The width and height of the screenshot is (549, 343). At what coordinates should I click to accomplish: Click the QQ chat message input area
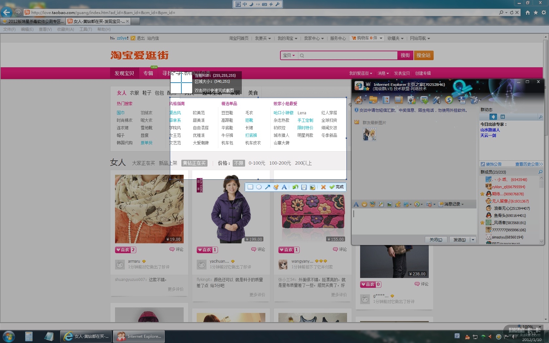click(x=414, y=221)
